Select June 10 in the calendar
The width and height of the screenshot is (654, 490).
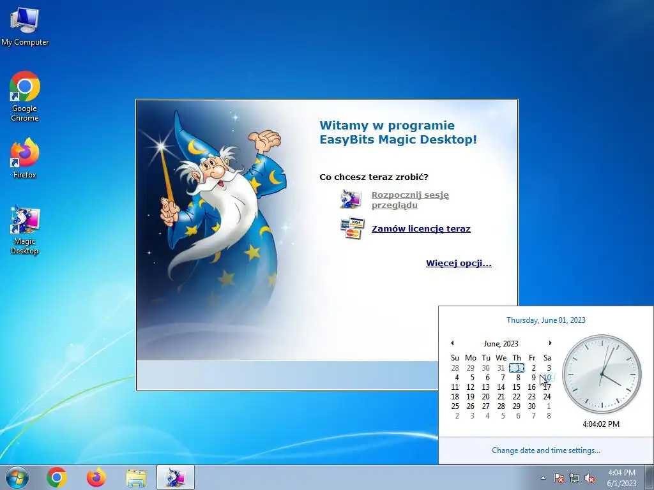point(547,378)
